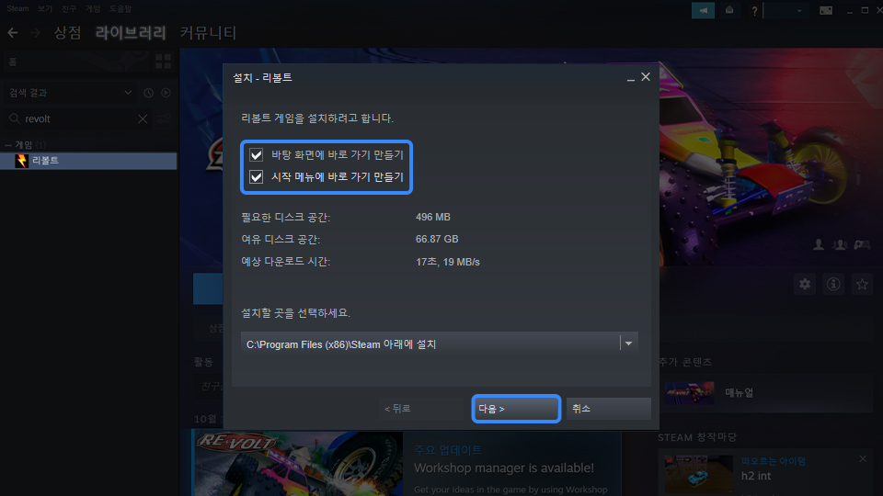Click the 홈 library home button
Viewport: 883px width, 496px height.
pos(76,62)
